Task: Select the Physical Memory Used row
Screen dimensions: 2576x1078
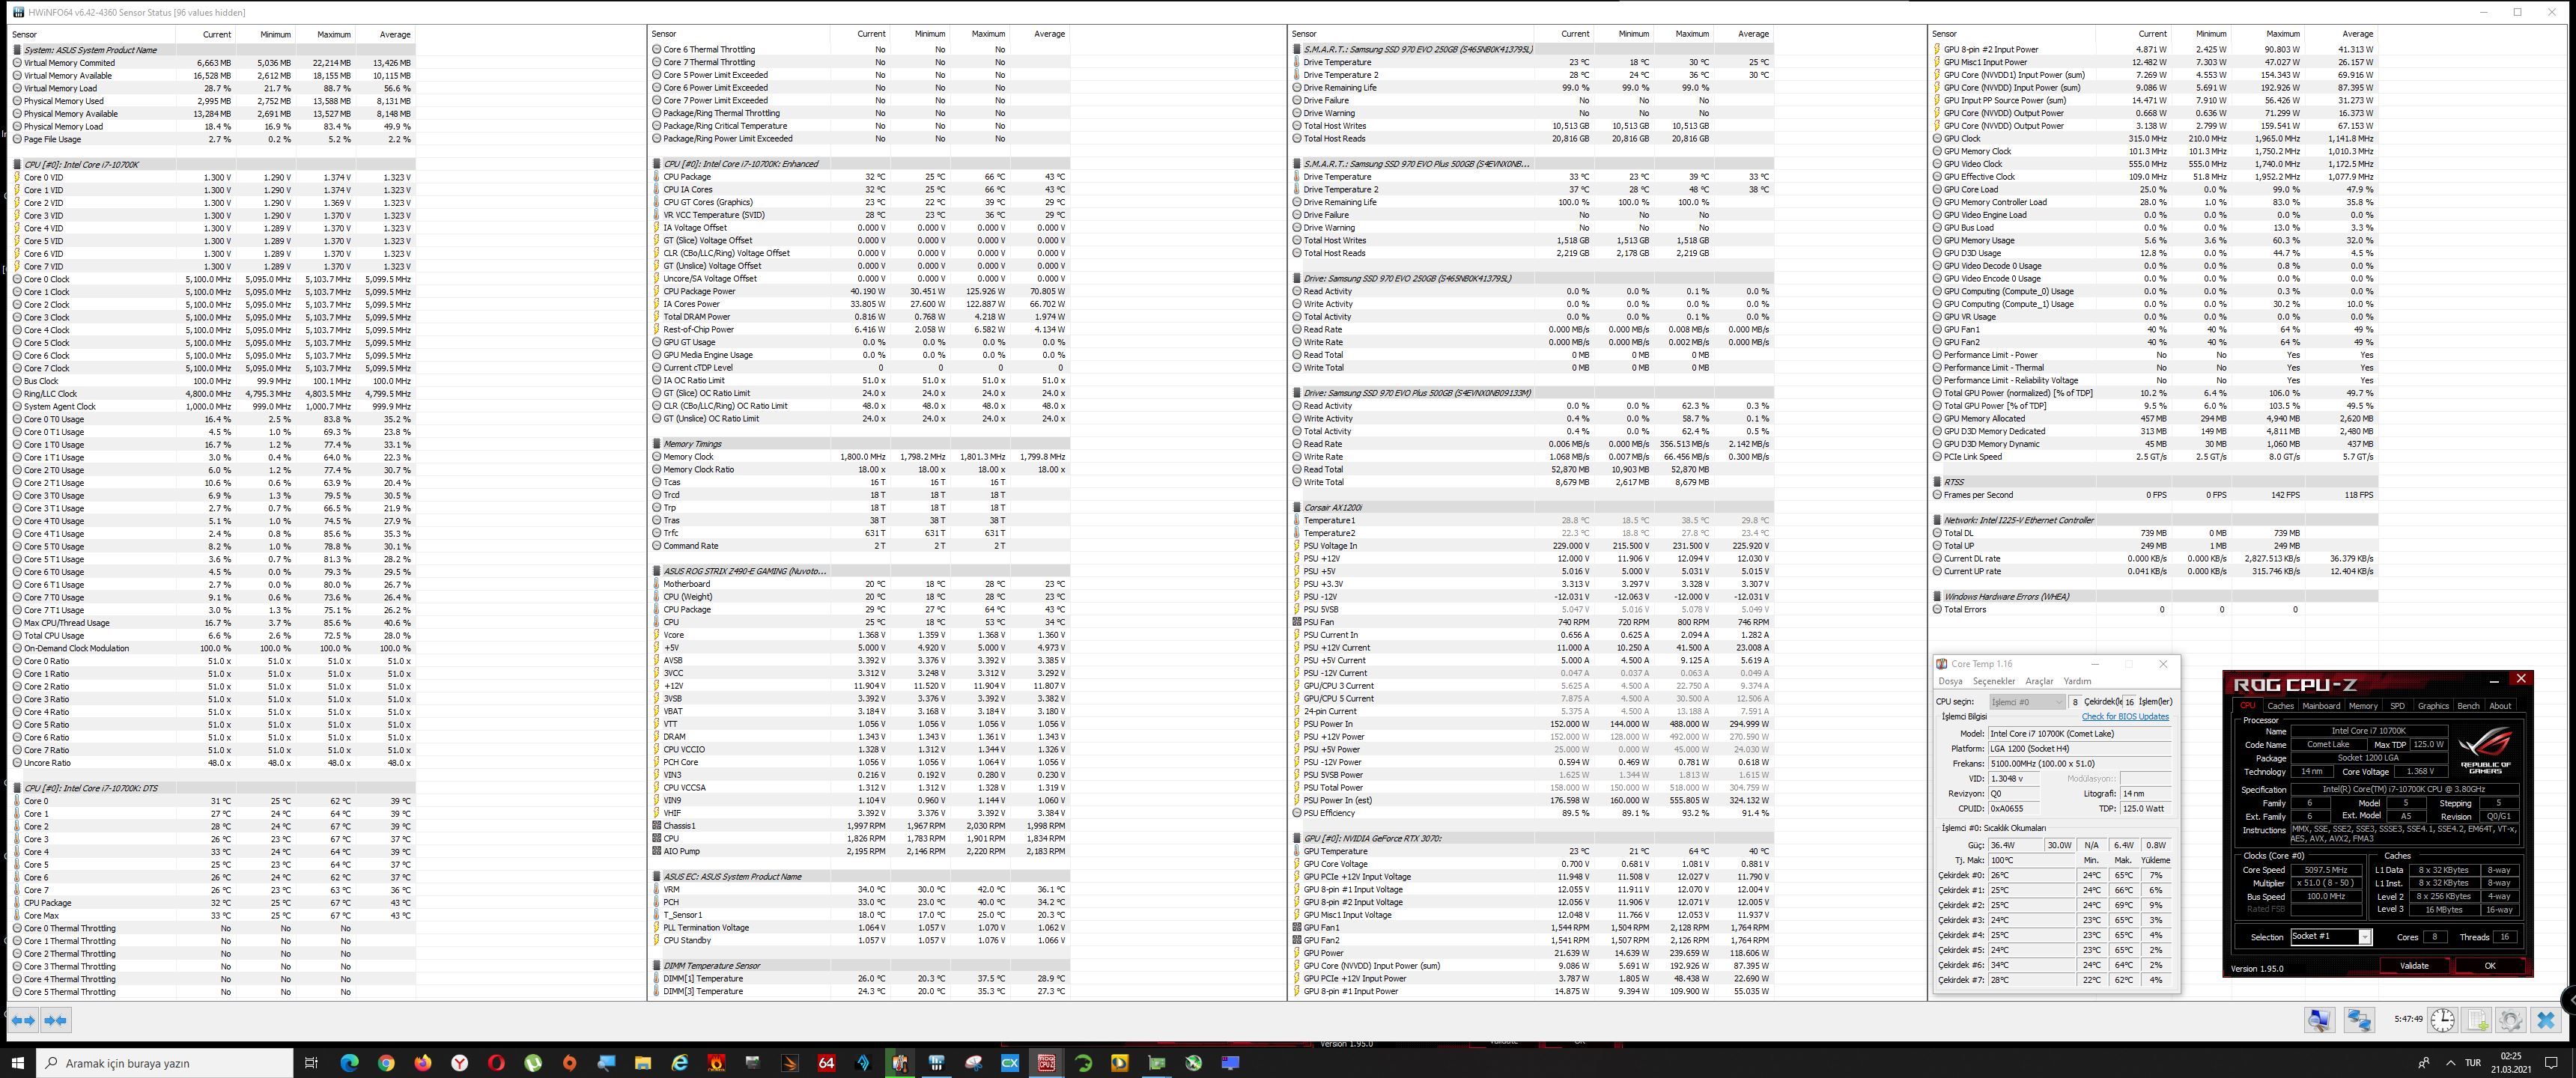Action: 213,101
